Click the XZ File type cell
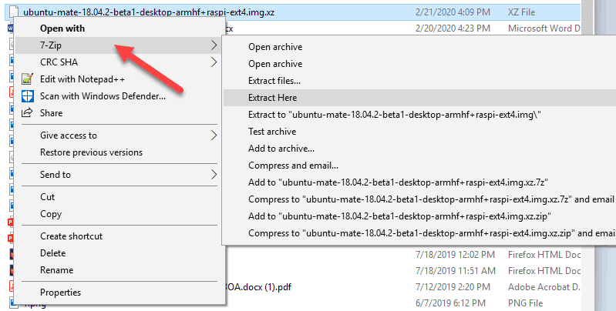616x311 pixels. (x=521, y=12)
